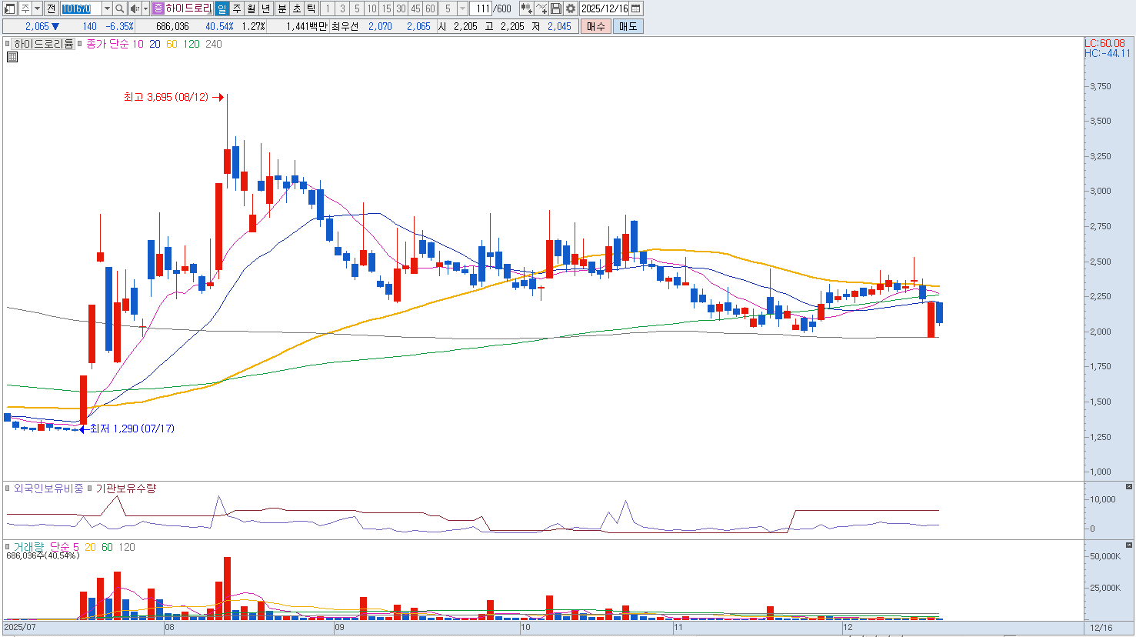Click the data grid icon under stock name
This screenshot has width=1136, height=637.
(12, 57)
